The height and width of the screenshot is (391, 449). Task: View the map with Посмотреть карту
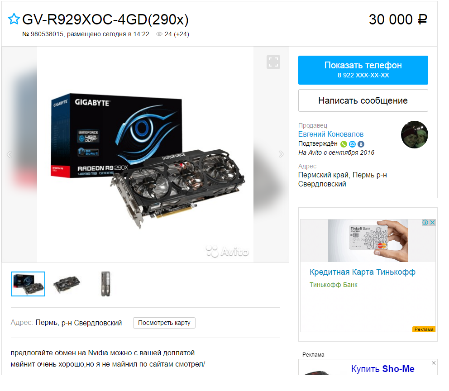(x=164, y=323)
